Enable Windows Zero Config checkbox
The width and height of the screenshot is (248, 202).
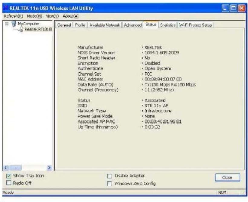click(x=109, y=184)
